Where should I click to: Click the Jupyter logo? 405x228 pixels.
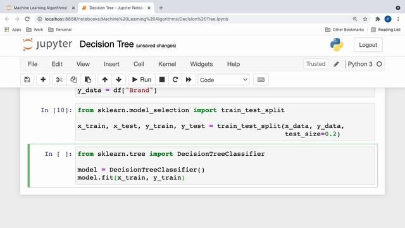click(x=47, y=44)
